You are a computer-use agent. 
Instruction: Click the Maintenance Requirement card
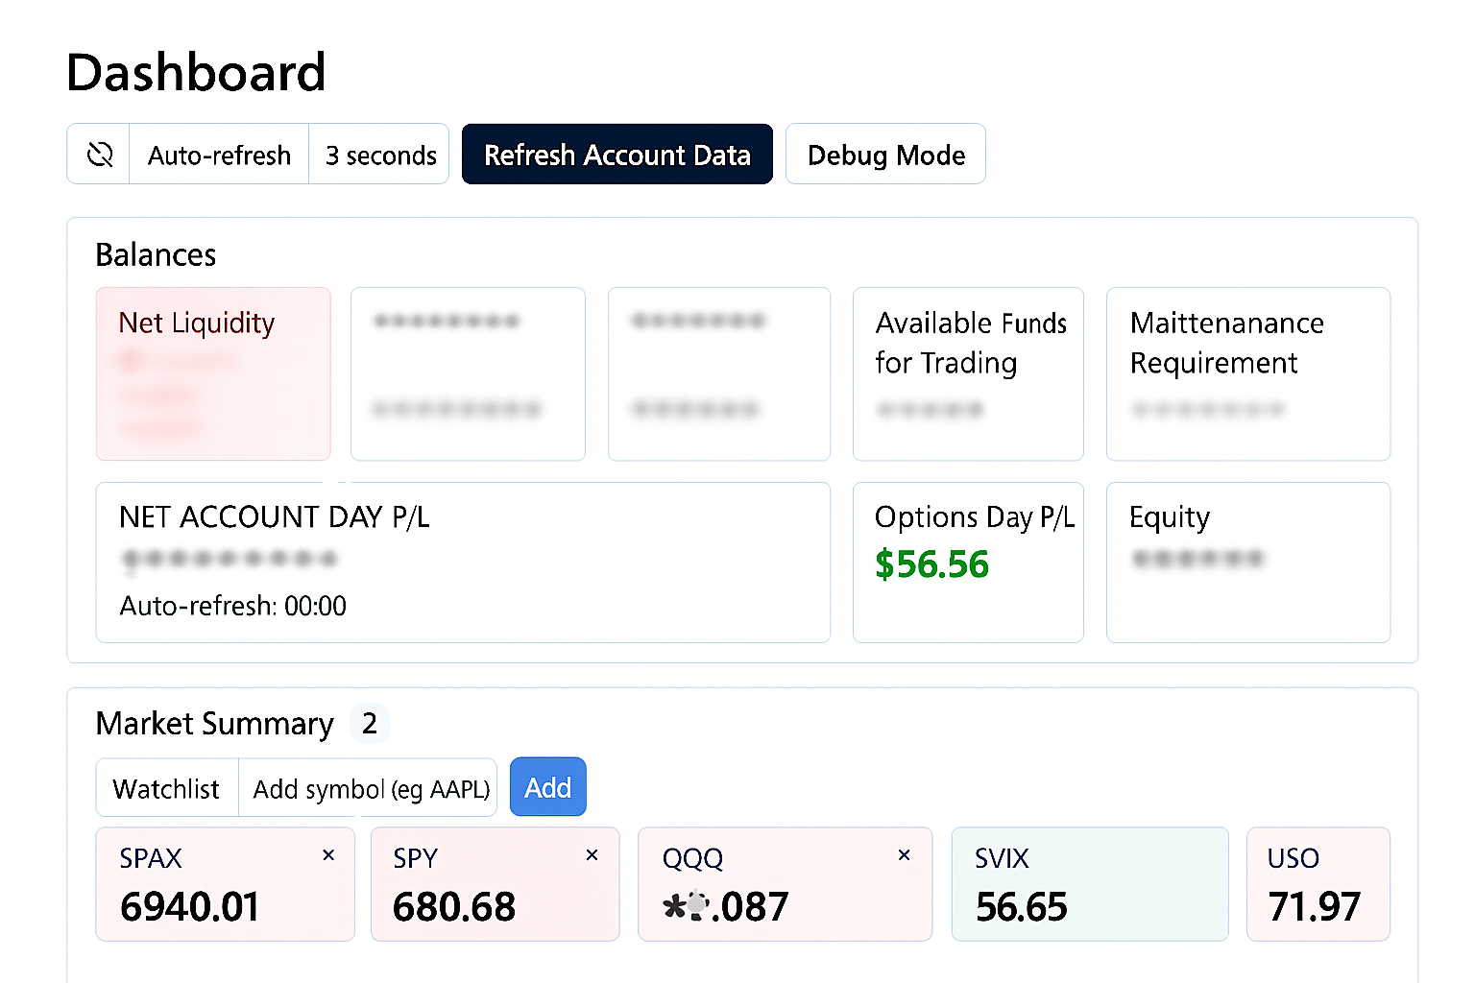click(1247, 373)
